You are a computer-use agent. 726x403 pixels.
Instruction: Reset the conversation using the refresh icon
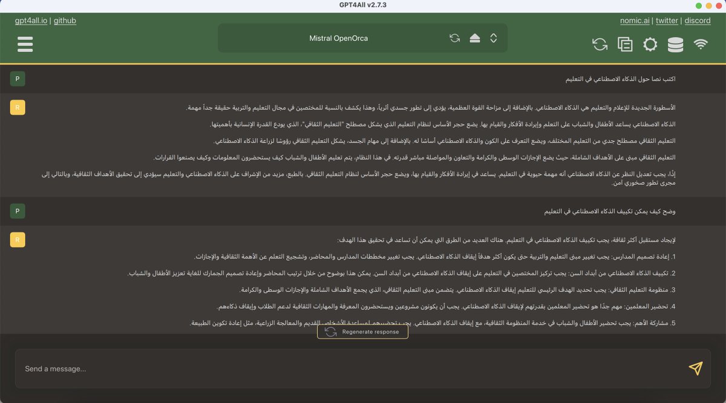coord(600,44)
